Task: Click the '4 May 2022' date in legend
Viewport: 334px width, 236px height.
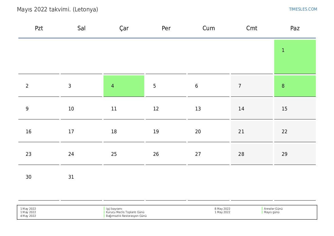Action: tap(28, 216)
